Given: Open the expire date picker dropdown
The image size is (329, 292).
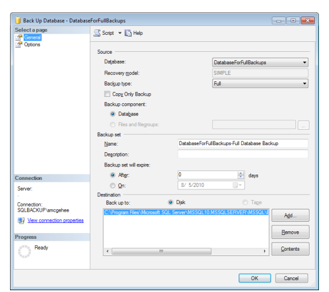Looking at the screenshot, I should [237, 185].
